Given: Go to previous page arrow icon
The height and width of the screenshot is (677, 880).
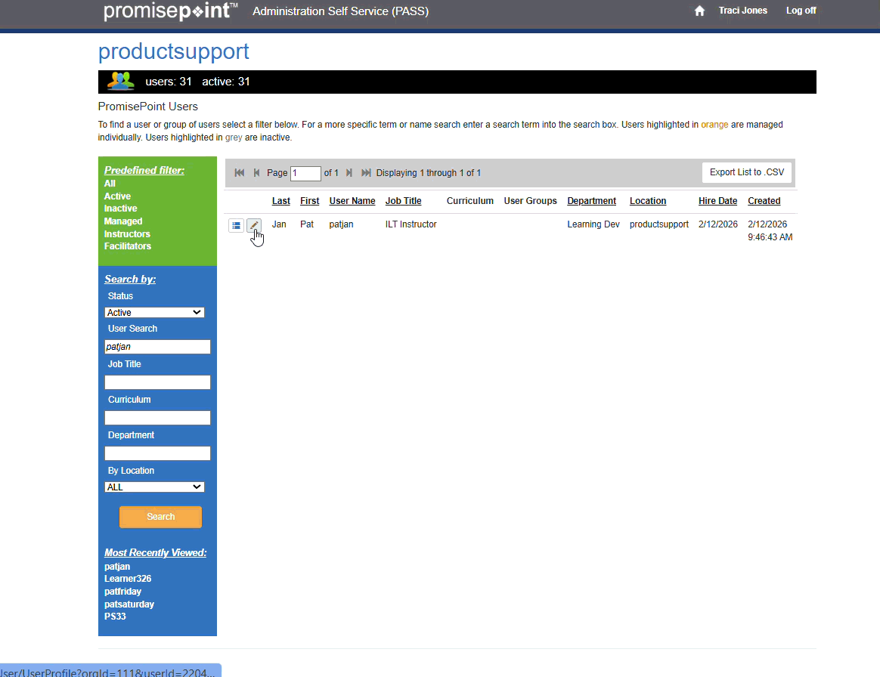Looking at the screenshot, I should [x=256, y=173].
